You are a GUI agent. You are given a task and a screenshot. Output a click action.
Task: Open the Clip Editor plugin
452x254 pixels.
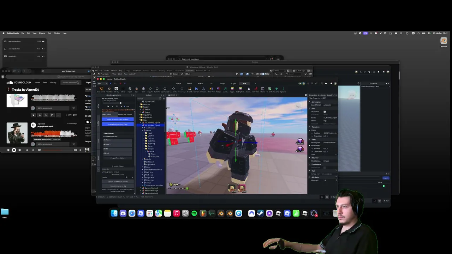(x=109, y=89)
